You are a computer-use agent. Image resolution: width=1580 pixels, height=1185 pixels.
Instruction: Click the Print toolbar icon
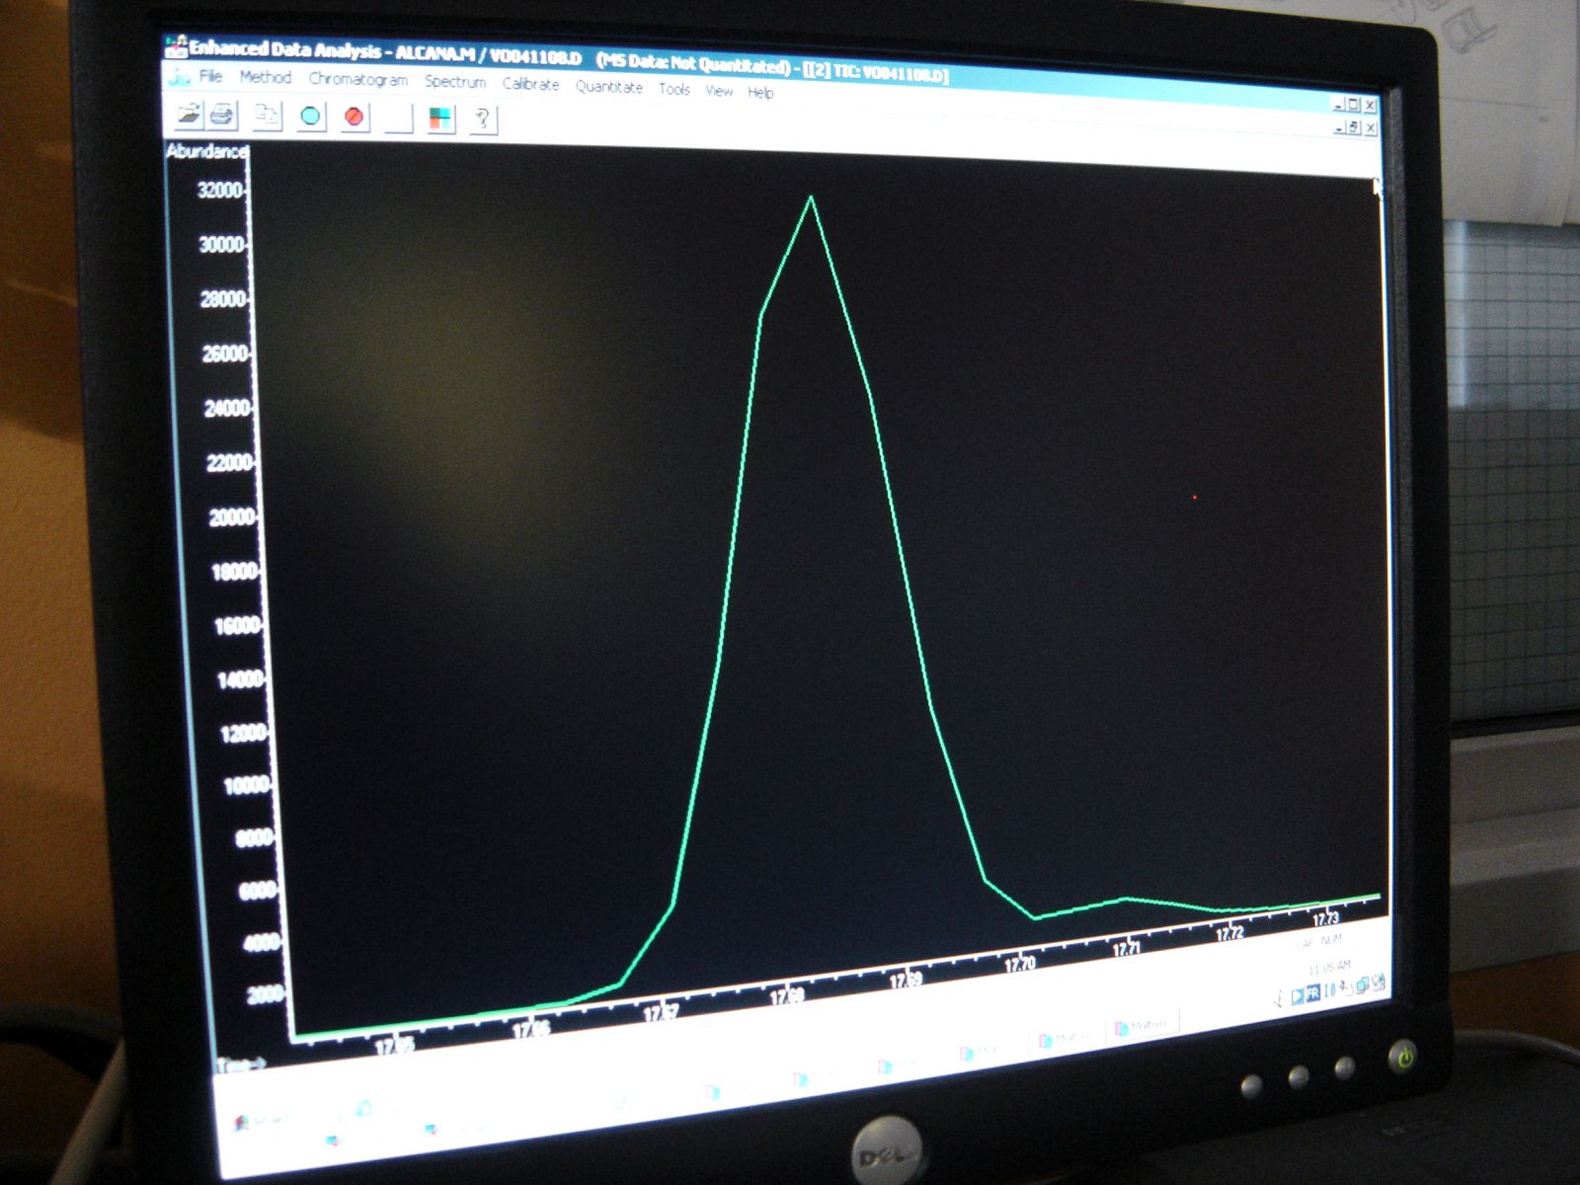pyautogui.click(x=223, y=115)
